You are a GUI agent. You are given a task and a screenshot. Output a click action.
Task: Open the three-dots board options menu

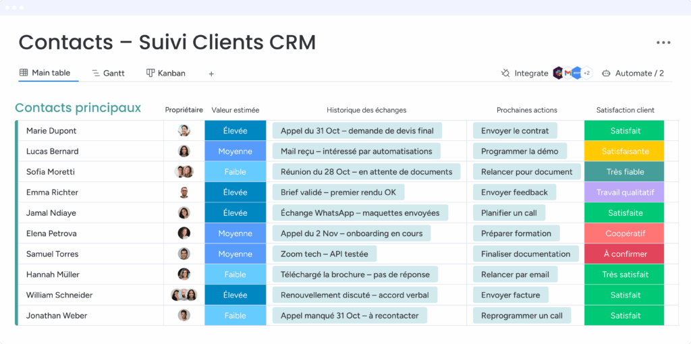pyautogui.click(x=663, y=42)
